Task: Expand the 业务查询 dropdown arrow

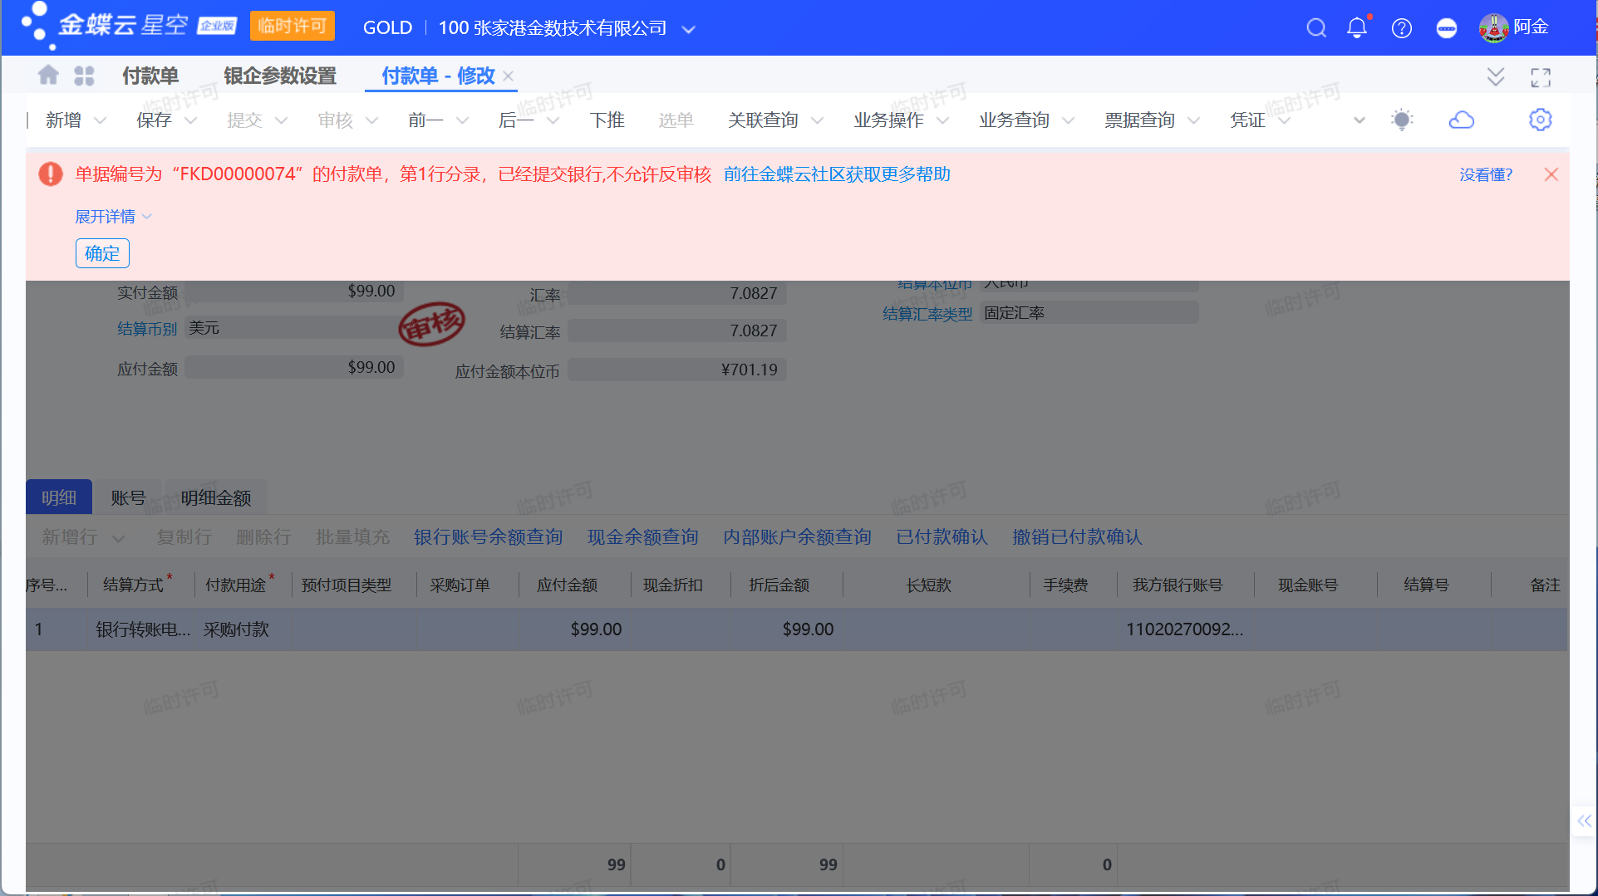Action: coord(1069,120)
